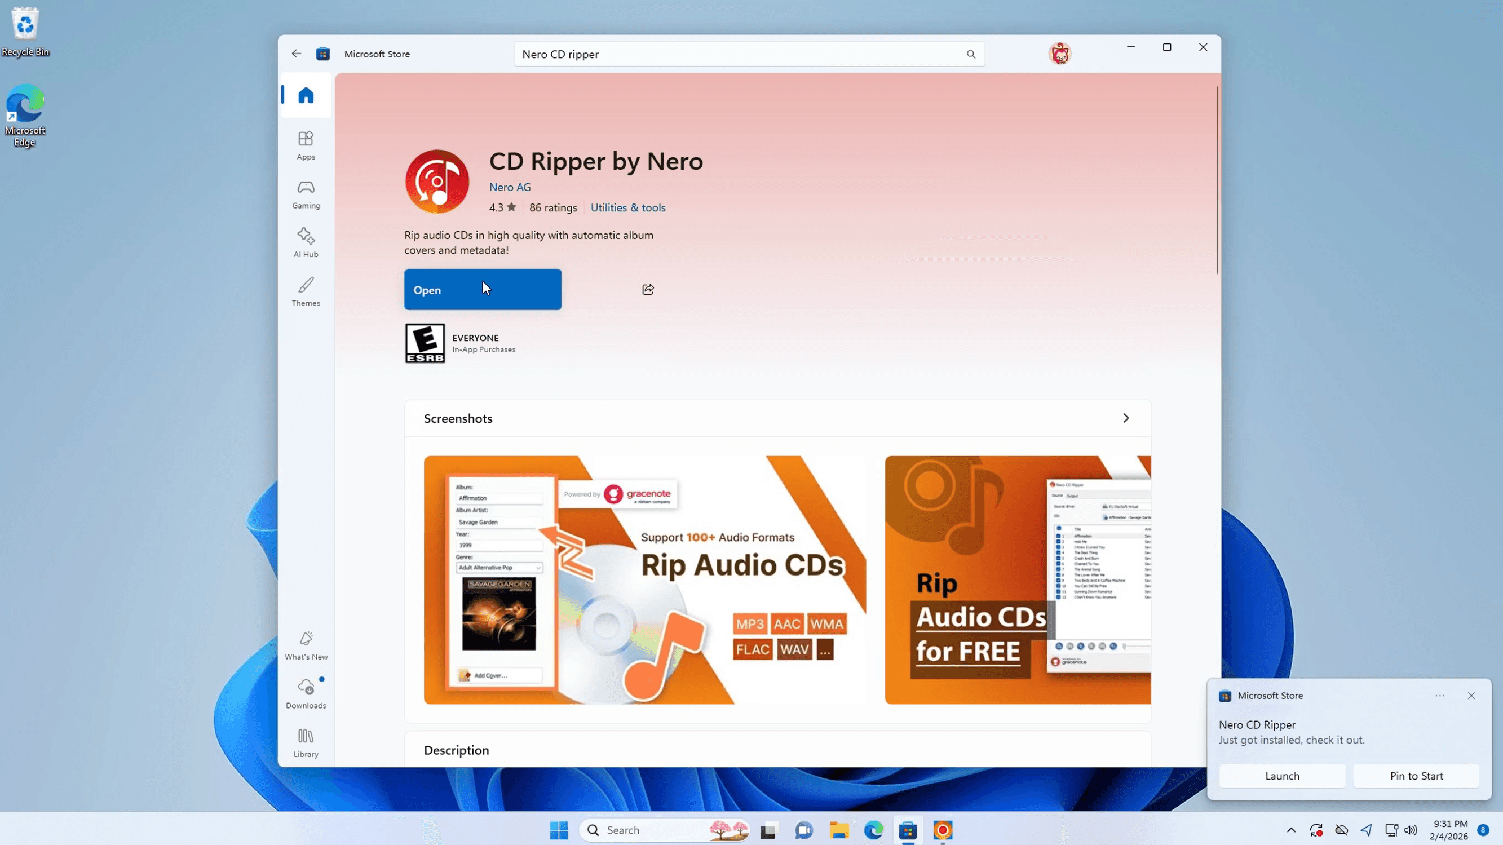Open the Nero AG publisher link

(510, 187)
